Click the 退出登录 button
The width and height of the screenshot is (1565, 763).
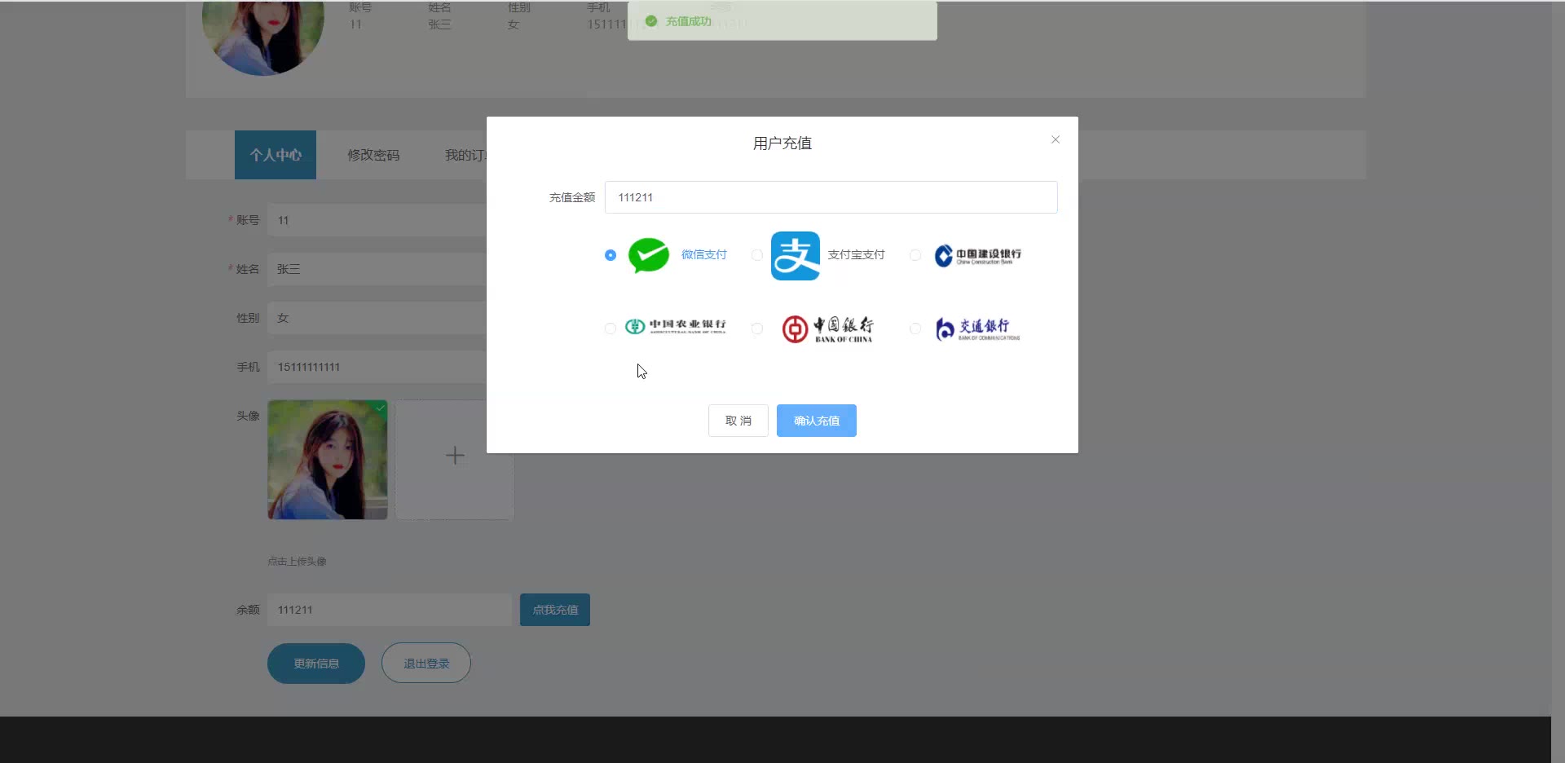[426, 664]
